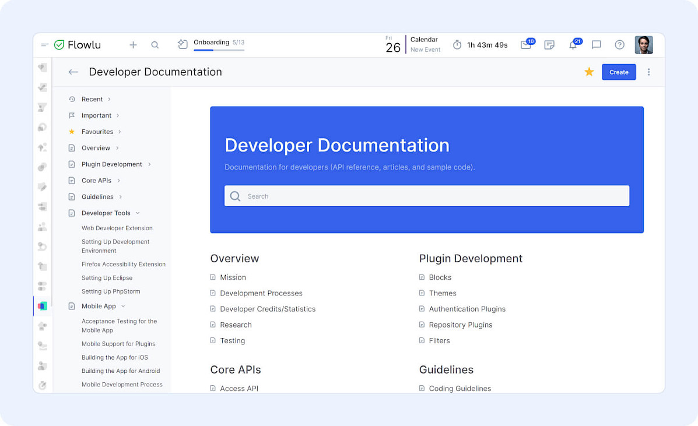This screenshot has height=426, width=698.
Task: Open the three-dot more options menu
Action: pos(648,72)
